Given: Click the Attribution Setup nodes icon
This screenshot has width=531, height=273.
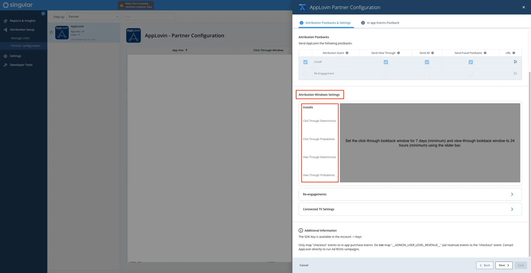Looking at the screenshot, I should click(x=5, y=30).
